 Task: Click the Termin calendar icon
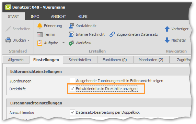point(40,35)
